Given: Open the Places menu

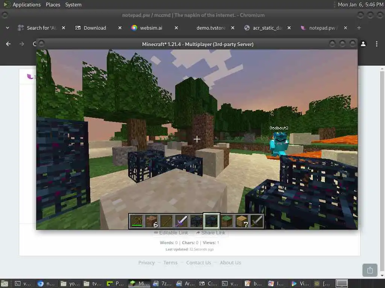Looking at the screenshot, I should [x=53, y=4].
